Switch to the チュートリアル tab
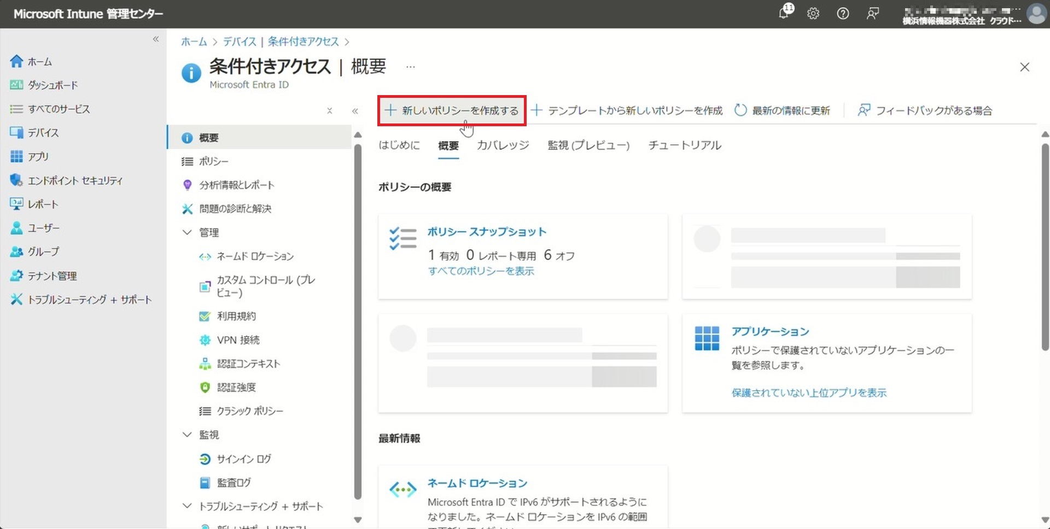The image size is (1050, 529). click(x=685, y=145)
